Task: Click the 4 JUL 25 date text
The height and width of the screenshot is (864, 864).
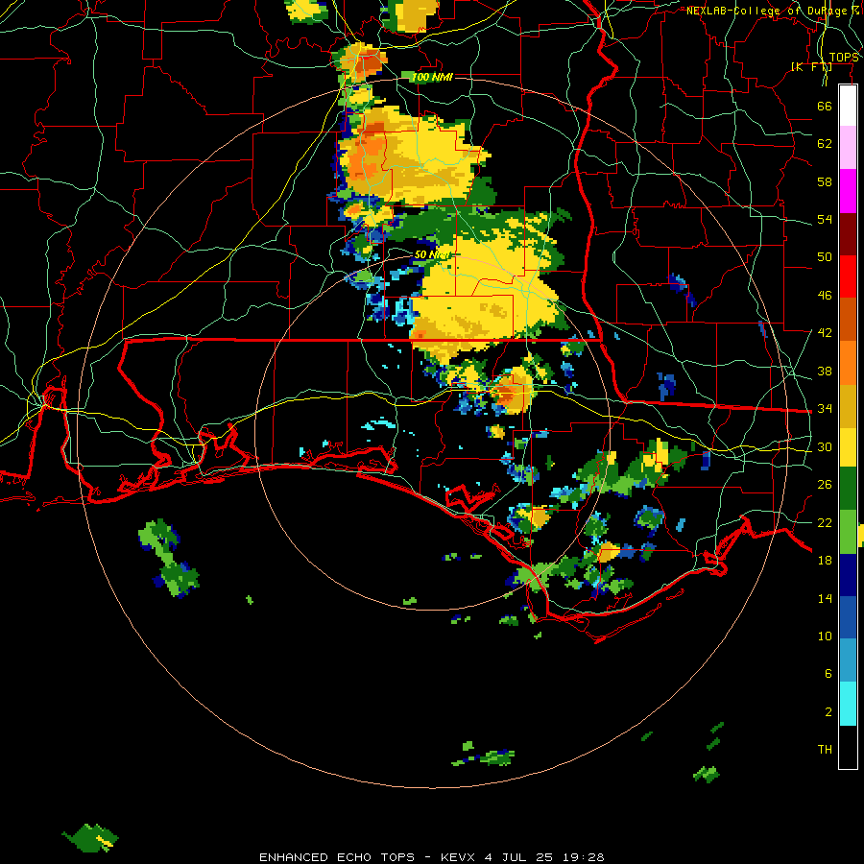Action: pos(518,857)
